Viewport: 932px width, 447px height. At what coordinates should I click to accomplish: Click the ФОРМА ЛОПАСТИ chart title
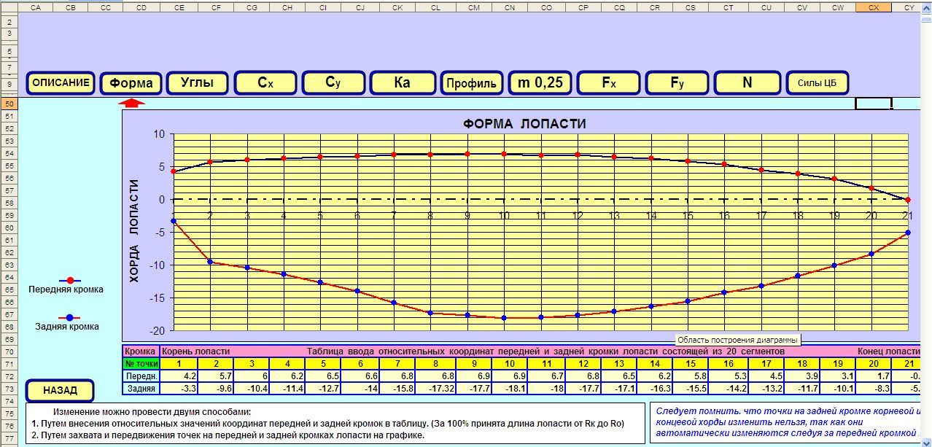pos(524,124)
